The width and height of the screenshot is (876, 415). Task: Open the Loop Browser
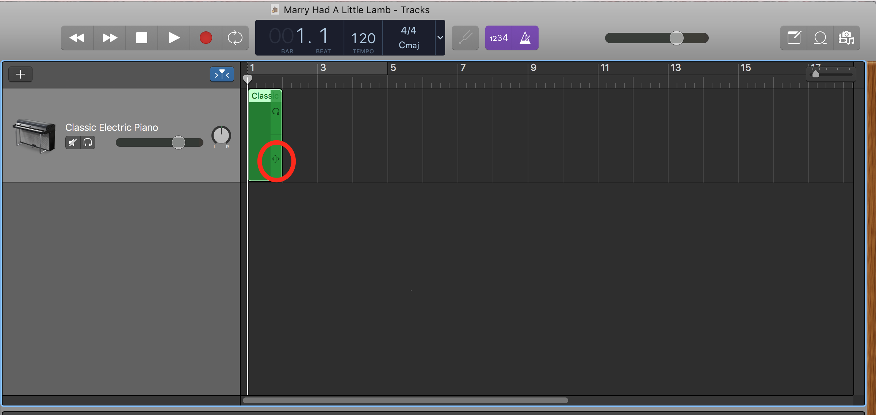click(820, 38)
